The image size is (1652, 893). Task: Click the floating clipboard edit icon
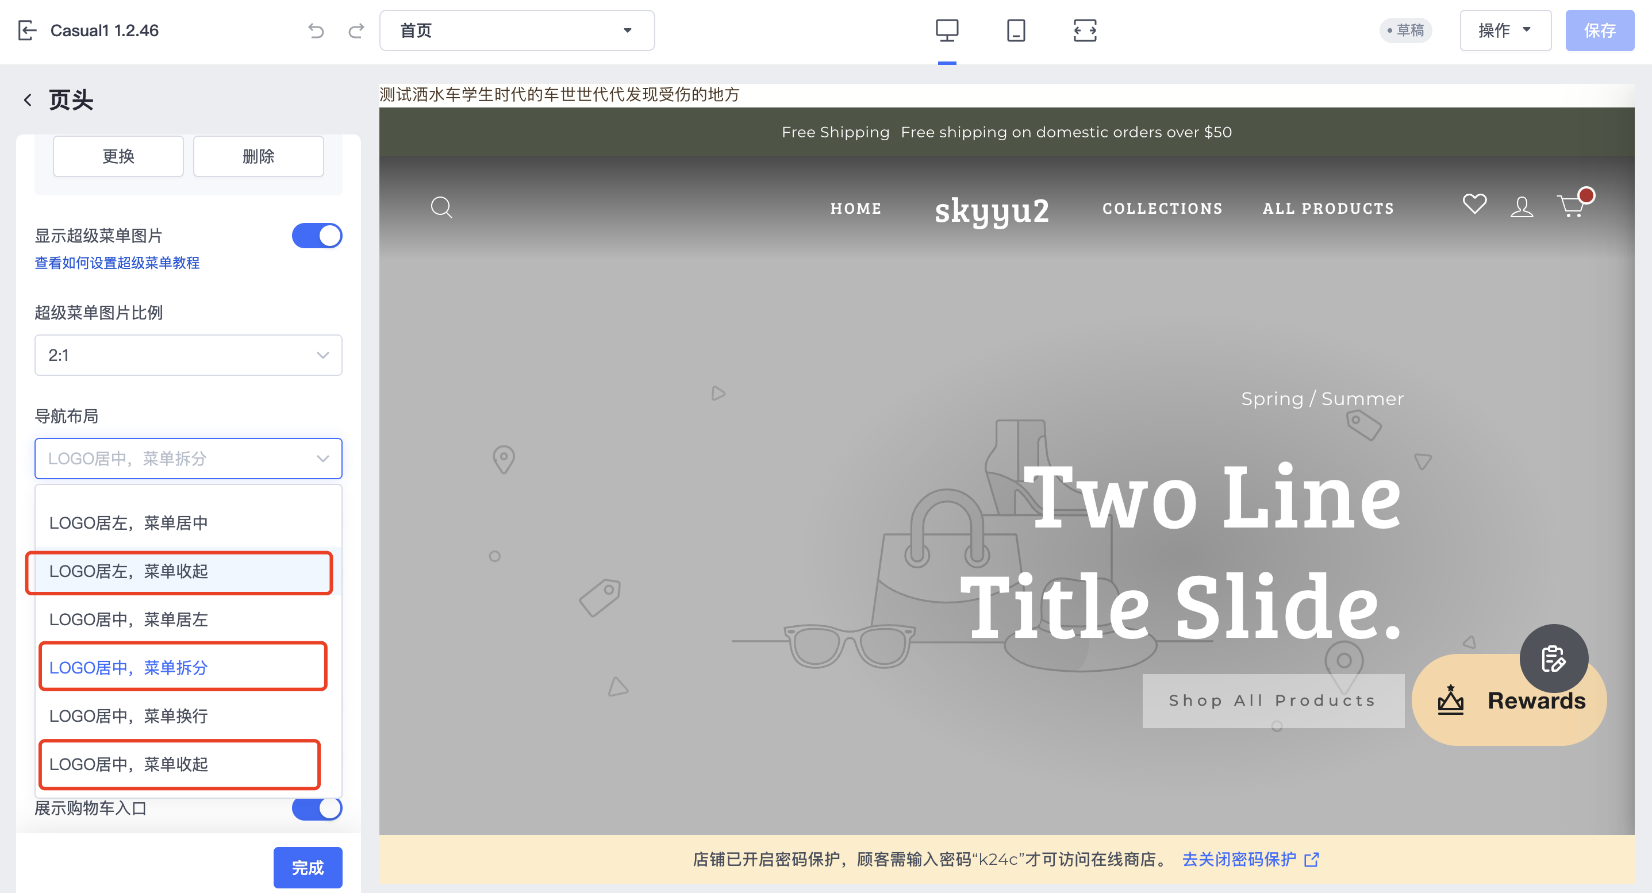(x=1553, y=659)
